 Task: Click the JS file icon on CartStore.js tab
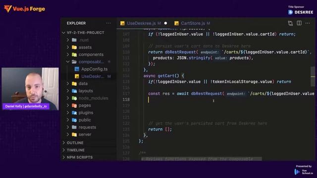coord(176,23)
